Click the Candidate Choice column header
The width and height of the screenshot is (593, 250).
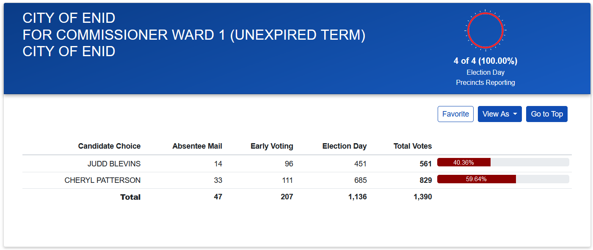[x=109, y=146]
